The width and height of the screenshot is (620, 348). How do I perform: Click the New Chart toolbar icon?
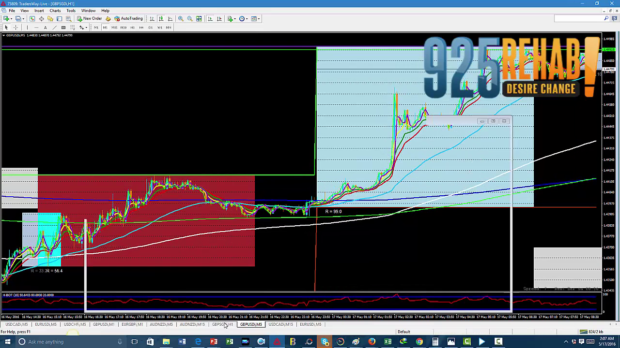click(x=6, y=19)
